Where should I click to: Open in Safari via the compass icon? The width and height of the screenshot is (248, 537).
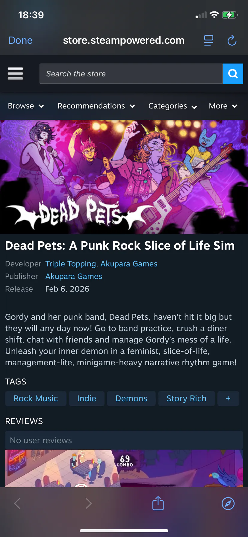tap(228, 503)
